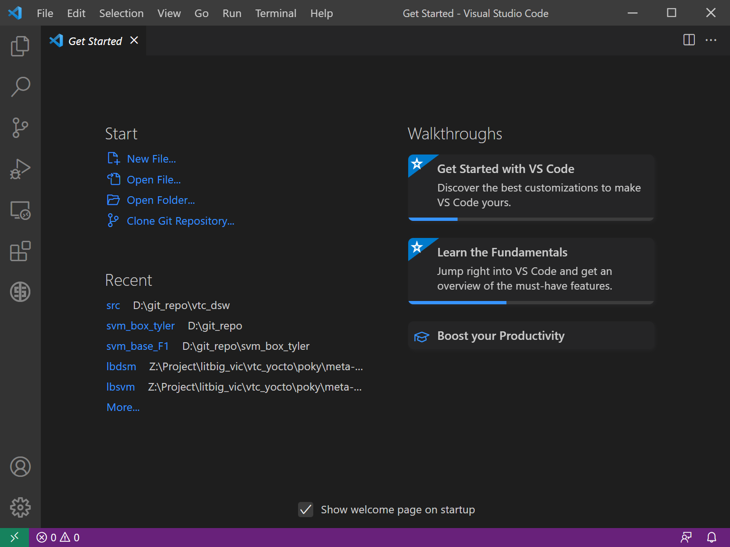Open the Explorer view in activity bar
730x547 pixels.
point(20,46)
